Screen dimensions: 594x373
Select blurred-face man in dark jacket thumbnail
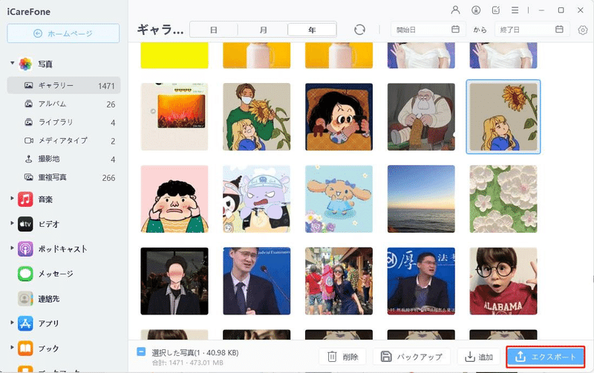(174, 281)
